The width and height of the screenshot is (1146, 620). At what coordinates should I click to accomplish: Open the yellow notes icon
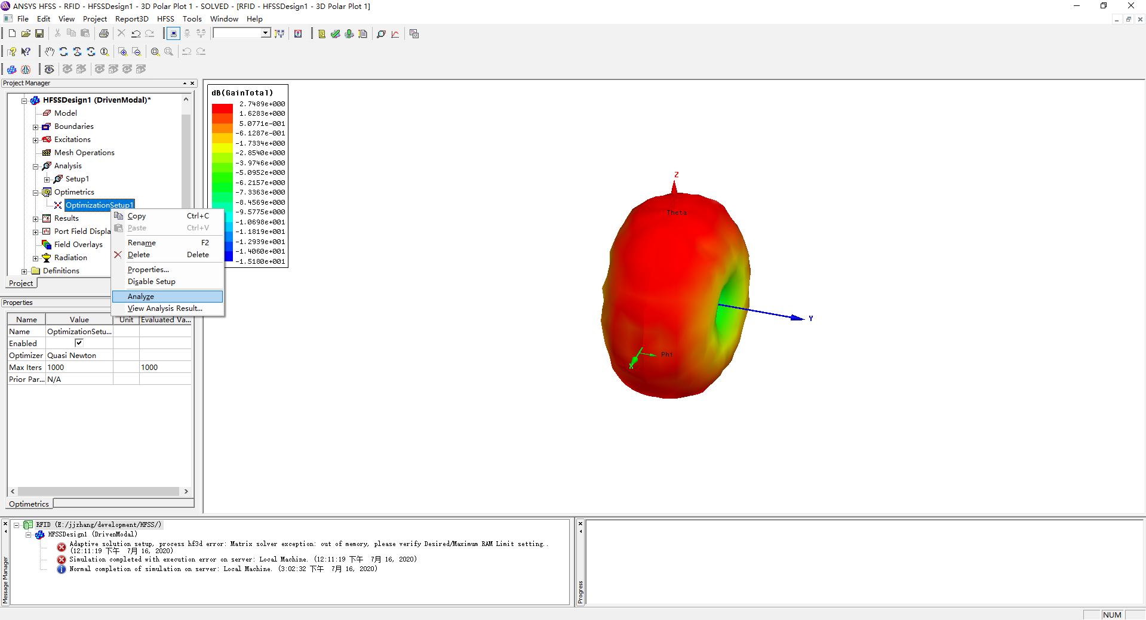(322, 34)
